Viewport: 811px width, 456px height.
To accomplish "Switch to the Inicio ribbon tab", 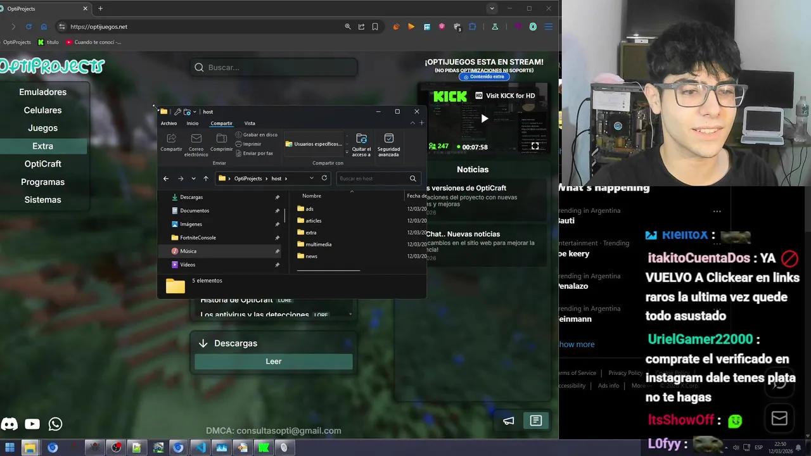I will tap(193, 123).
